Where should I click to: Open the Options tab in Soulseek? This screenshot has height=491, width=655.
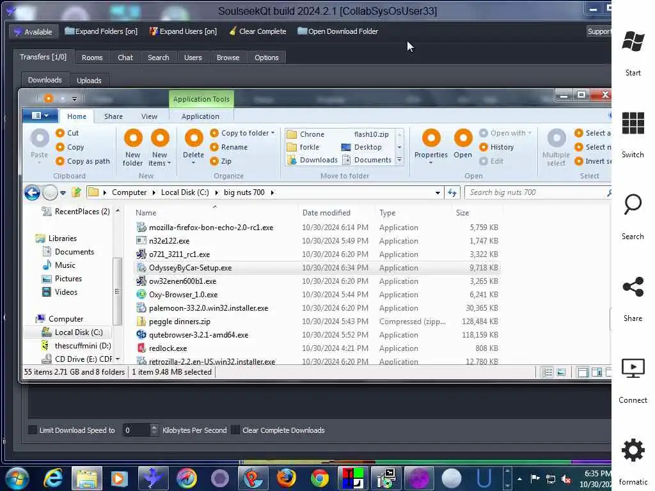267,58
